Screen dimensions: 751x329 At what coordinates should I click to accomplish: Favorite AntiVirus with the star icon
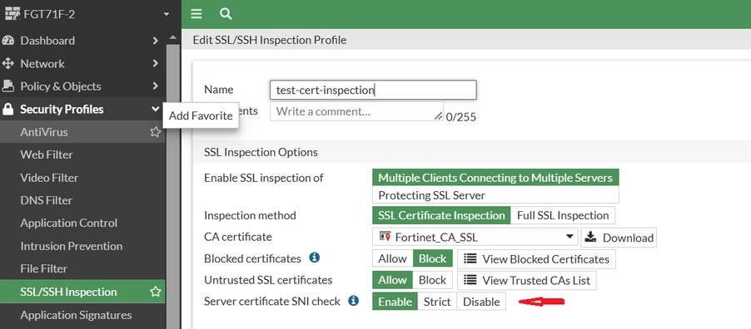(x=155, y=132)
